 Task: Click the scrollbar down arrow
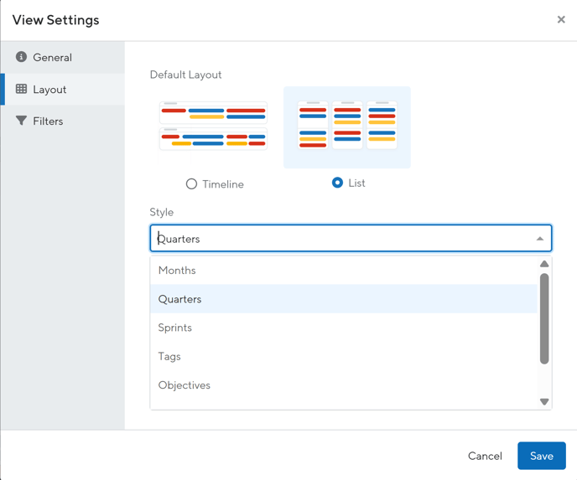tap(544, 402)
